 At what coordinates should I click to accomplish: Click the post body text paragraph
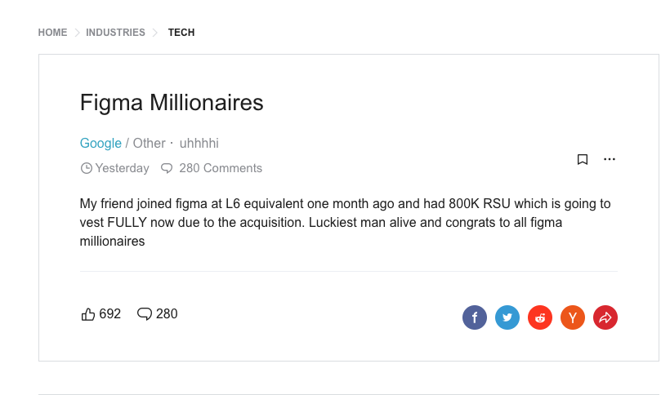[345, 222]
